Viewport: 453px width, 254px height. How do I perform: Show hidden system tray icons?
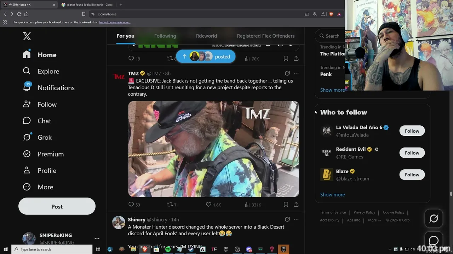[390, 249]
